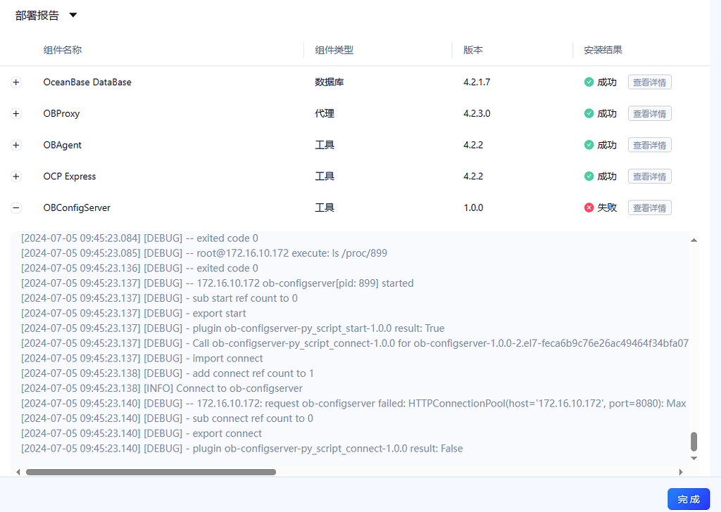Open 查看详情 for OCP Express
The image size is (721, 512).
(x=650, y=177)
